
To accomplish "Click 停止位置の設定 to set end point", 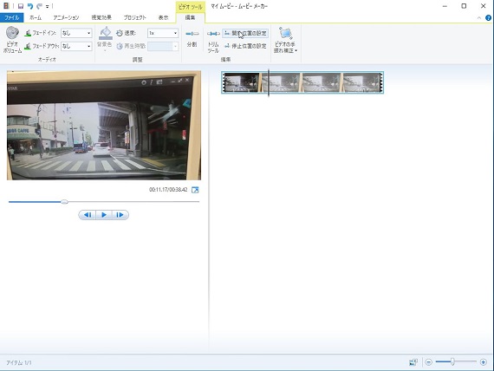I will tap(245, 46).
